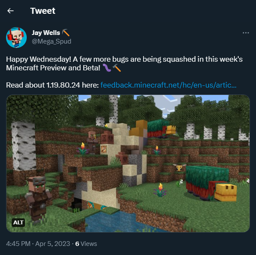Click the pickaxe emoji beside Jay Wells
Viewport: 256px width, 255px height.
(x=66, y=33)
